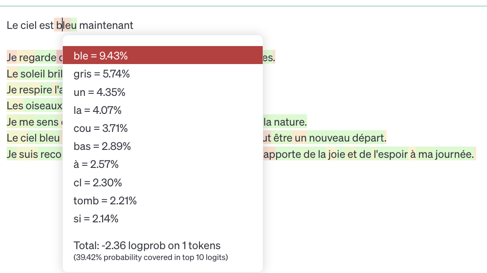Click the prompt text "Le ciel est"
The image size is (487, 273).
[29, 25]
